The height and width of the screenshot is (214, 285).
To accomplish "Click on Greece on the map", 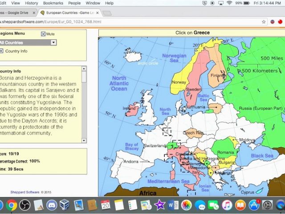I will click(x=217, y=179).
